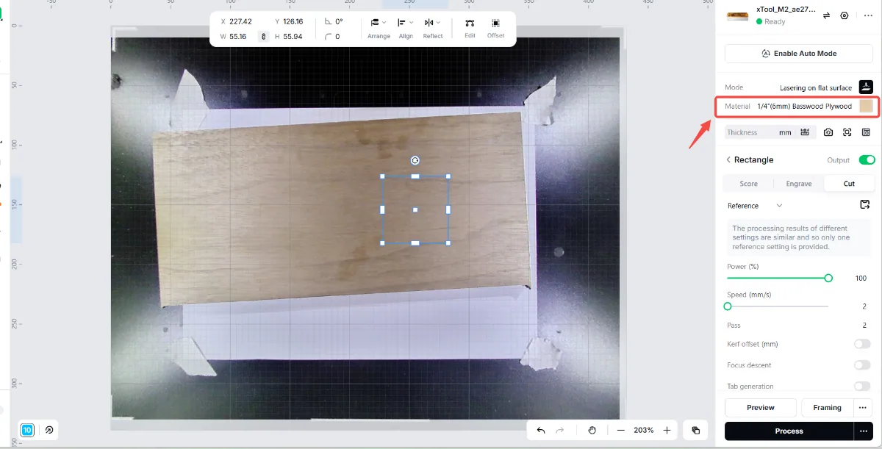
Task: Switch to the Score tab
Action: coord(748,184)
